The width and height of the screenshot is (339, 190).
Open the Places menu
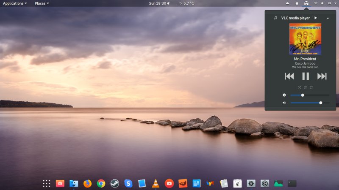click(42, 3)
